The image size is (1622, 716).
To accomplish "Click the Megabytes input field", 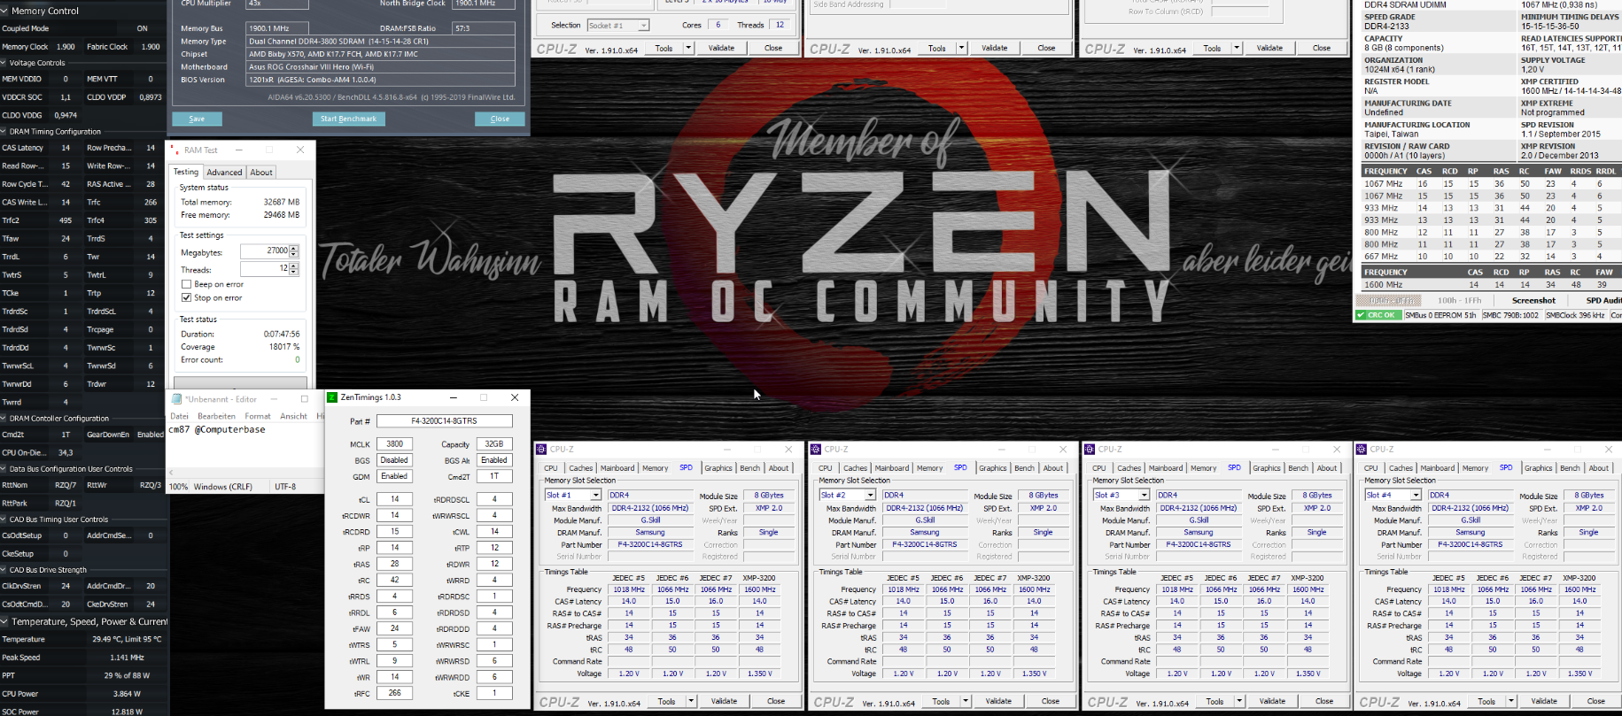I will pyautogui.click(x=265, y=251).
